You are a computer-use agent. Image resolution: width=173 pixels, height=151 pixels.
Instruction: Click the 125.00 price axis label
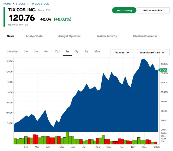(x=9, y=61)
